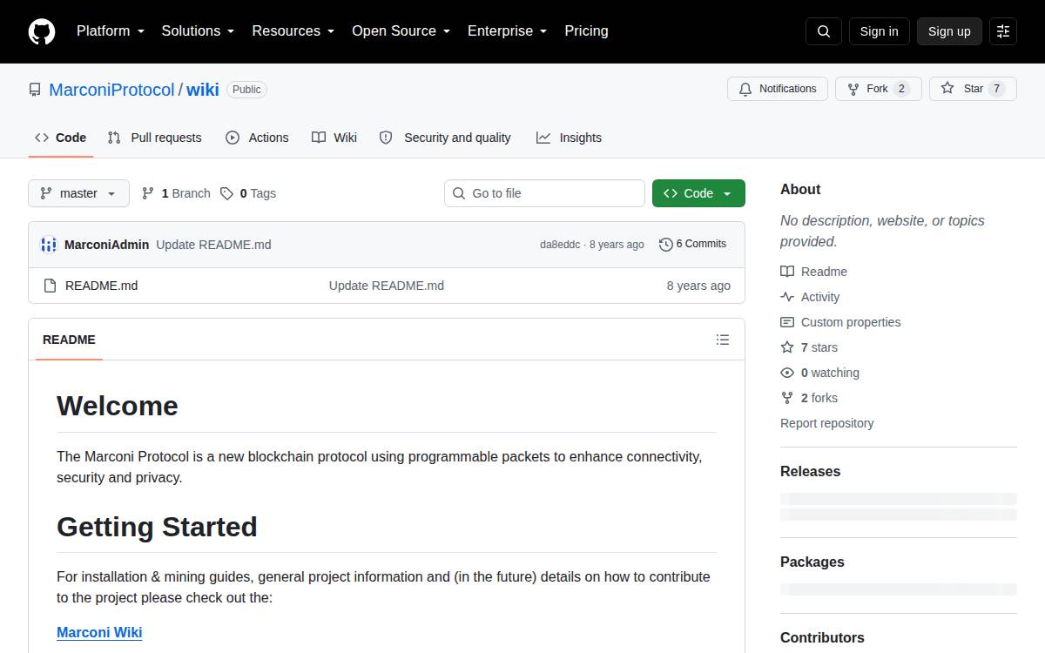Image resolution: width=1045 pixels, height=653 pixels.
Task: Open the README.md file
Action: click(x=101, y=286)
